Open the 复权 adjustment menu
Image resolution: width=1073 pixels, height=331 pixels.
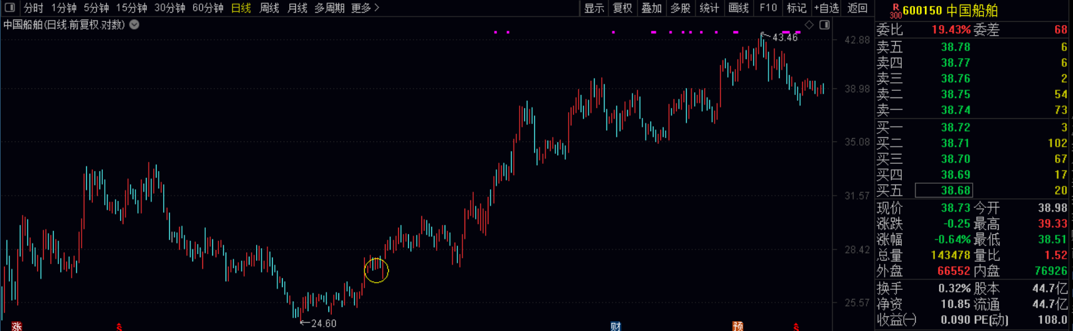(622, 8)
